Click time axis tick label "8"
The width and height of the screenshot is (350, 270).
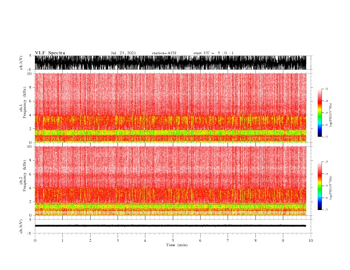255,240
